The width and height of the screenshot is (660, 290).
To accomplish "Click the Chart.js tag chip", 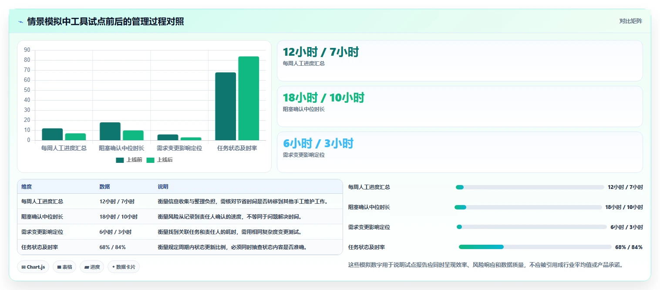I will click(33, 267).
